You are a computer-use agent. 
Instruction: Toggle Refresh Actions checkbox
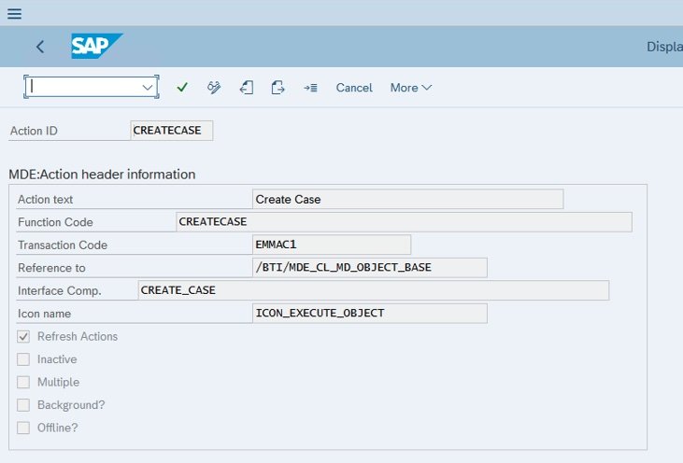click(x=23, y=337)
